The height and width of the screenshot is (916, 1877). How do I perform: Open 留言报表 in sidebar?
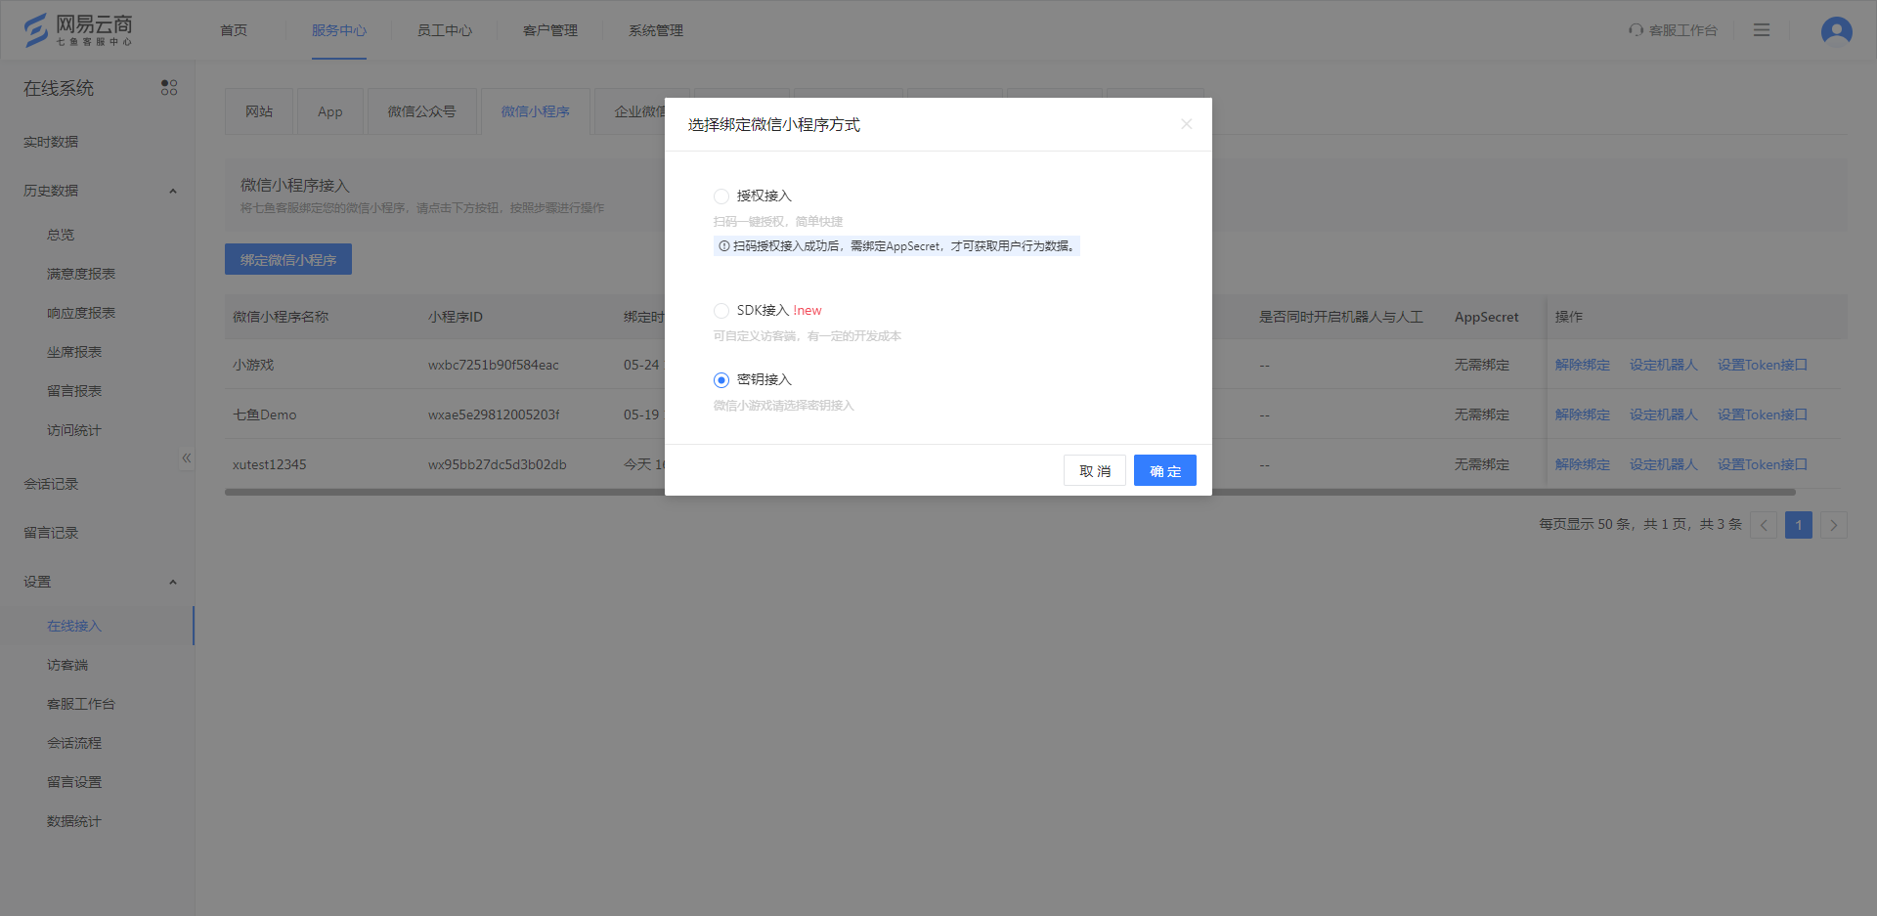pyautogui.click(x=74, y=391)
